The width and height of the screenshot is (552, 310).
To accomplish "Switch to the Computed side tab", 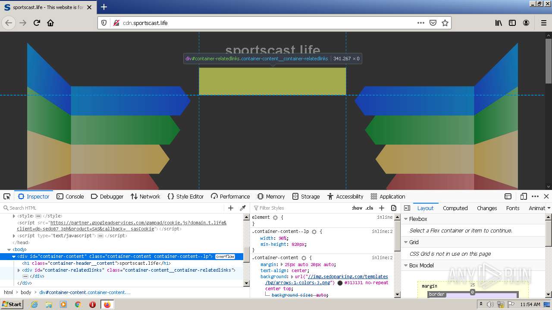I will click(x=455, y=208).
